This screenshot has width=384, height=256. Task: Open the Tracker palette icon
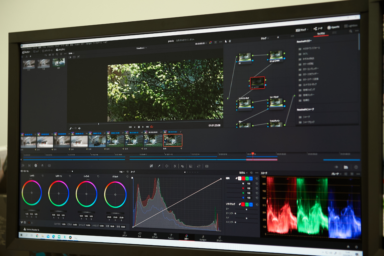pos(175,166)
